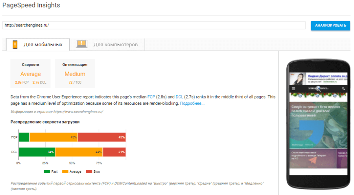Follow the FCP link in description
Viewport: 354px width, 195px height.
pyautogui.click(x=151, y=97)
